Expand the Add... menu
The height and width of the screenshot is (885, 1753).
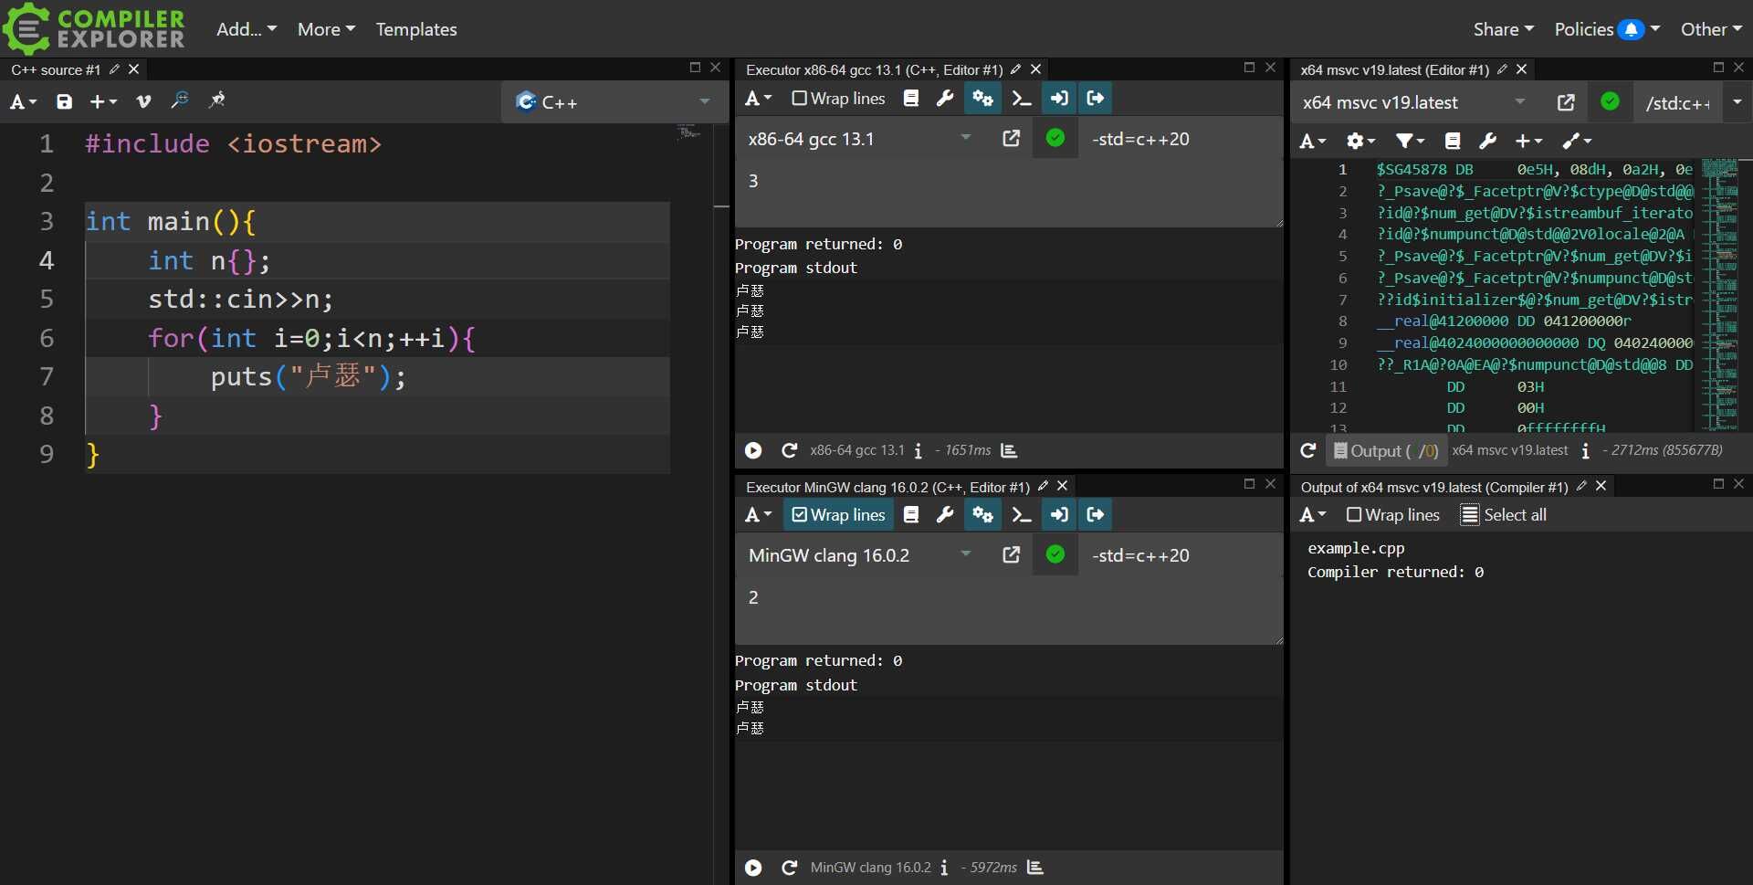click(x=247, y=29)
